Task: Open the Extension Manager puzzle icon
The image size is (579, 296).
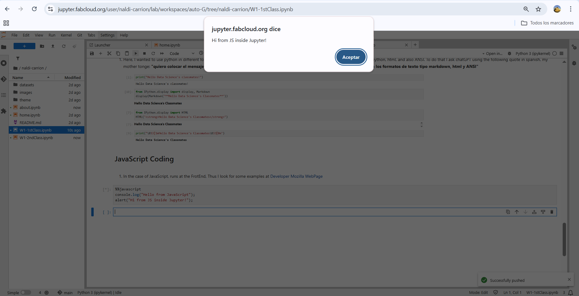Action: pyautogui.click(x=4, y=111)
